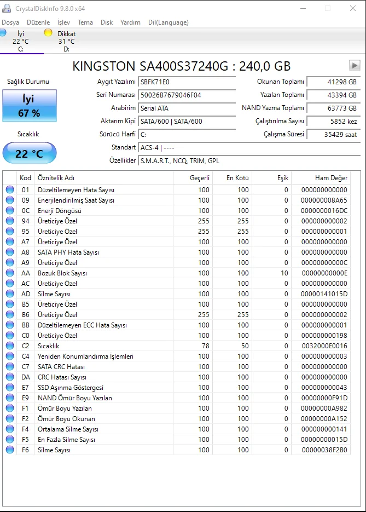Open the Yardım menu
The width and height of the screenshot is (366, 512).
point(130,22)
